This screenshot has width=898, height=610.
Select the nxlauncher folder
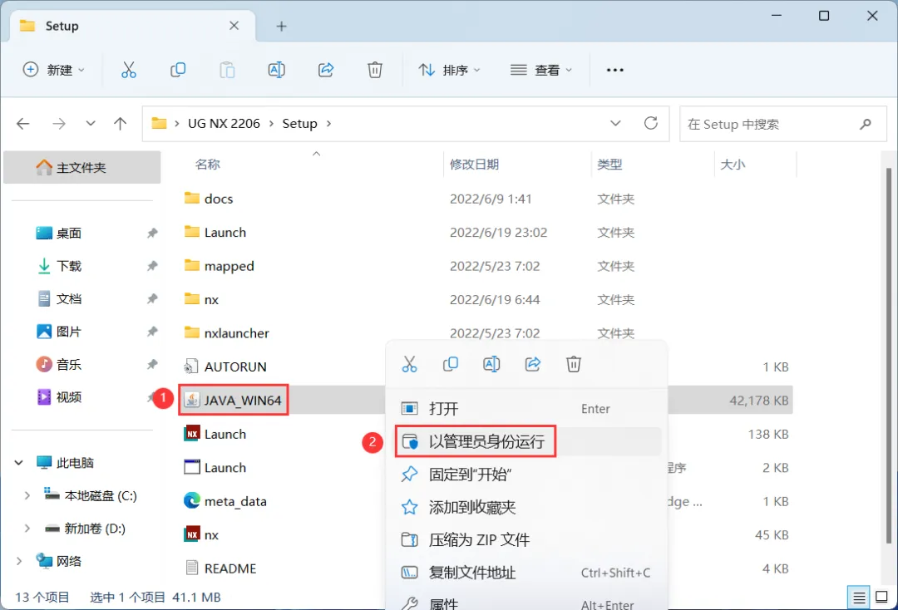(x=226, y=333)
